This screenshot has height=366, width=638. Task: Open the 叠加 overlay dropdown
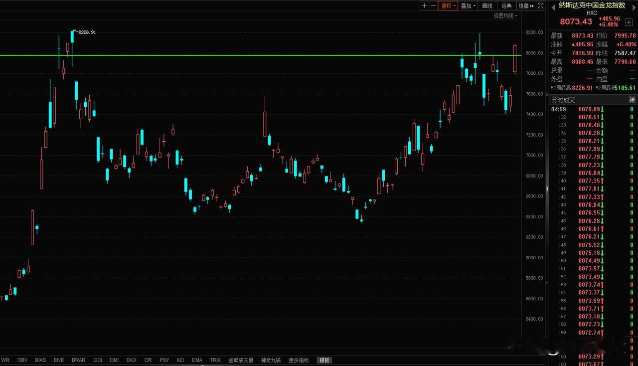click(x=468, y=5)
